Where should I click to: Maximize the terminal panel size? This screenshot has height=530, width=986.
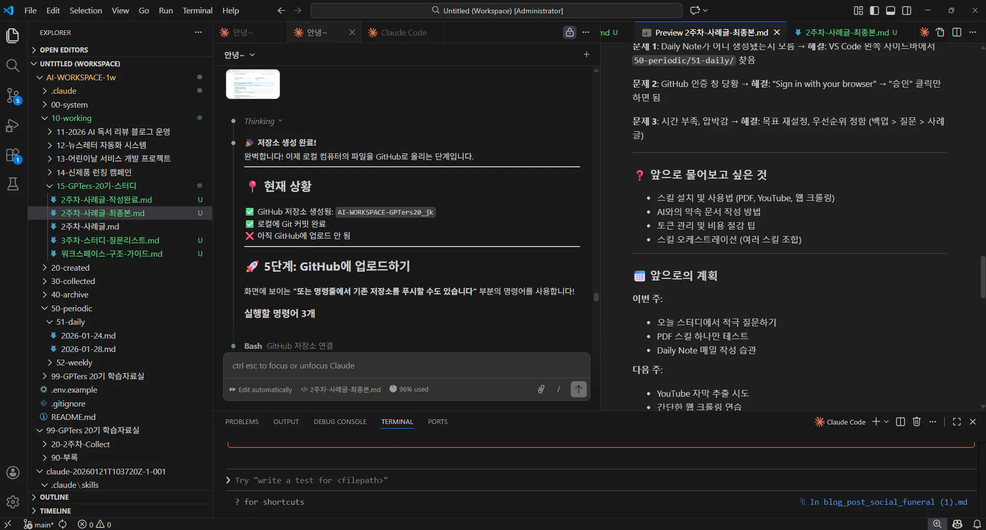coord(957,422)
